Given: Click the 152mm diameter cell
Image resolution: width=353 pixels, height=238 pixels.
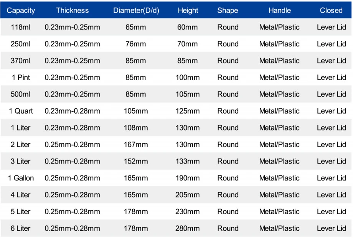Looking at the screenshot, I should click(x=136, y=161).
